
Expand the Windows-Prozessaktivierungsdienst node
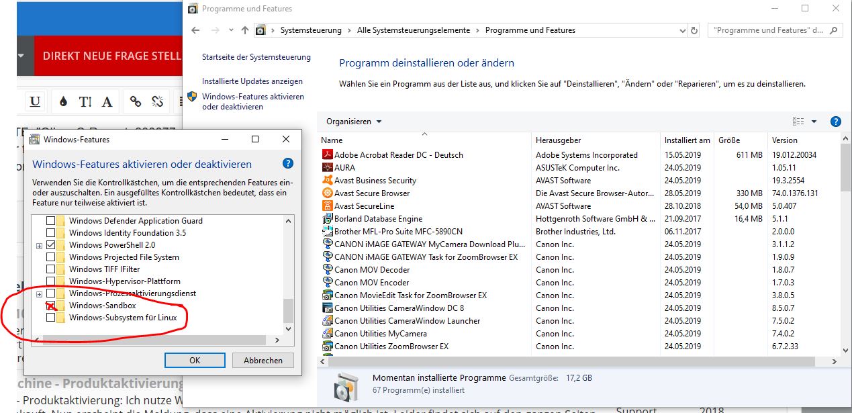[39, 294]
